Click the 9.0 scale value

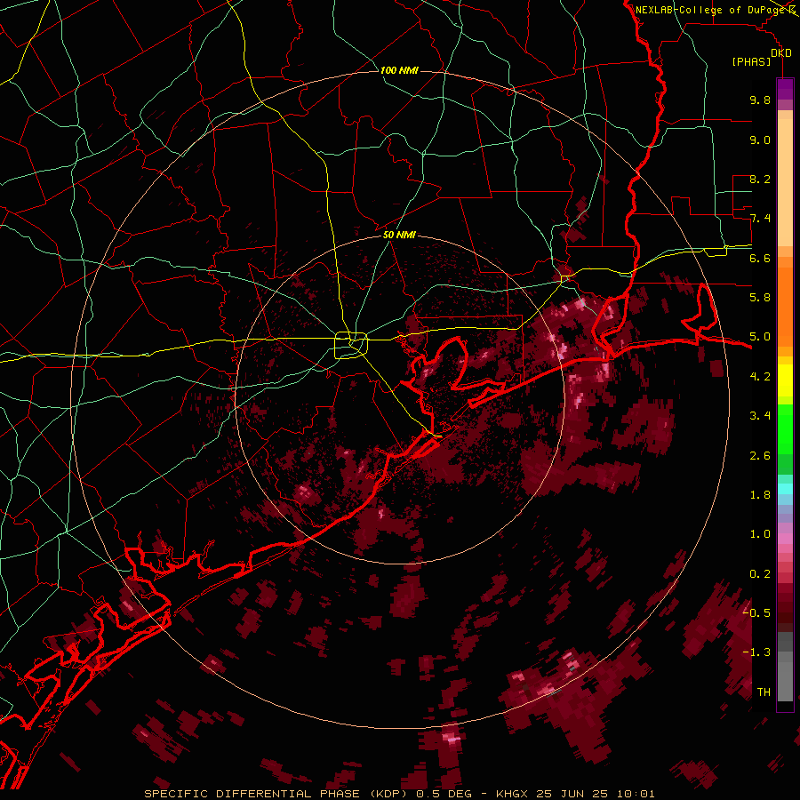[x=760, y=140]
